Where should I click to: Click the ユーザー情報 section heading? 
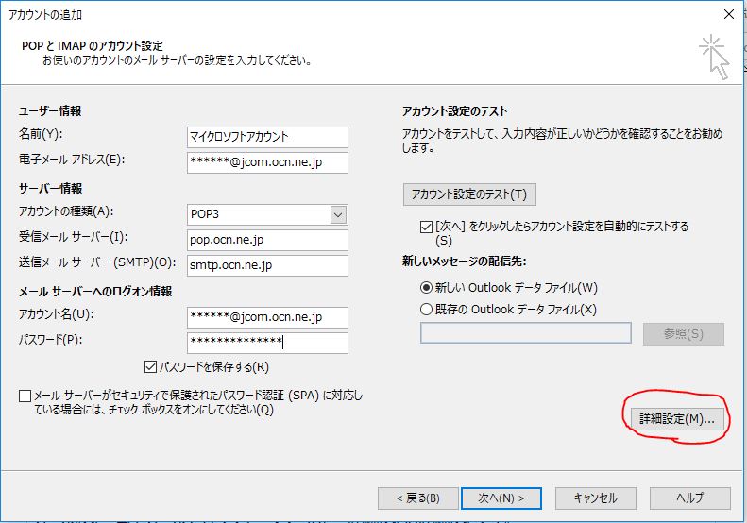[x=50, y=111]
